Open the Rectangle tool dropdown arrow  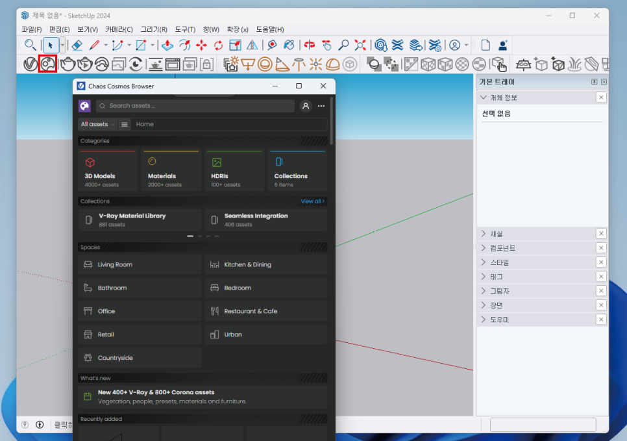pyautogui.click(x=153, y=45)
